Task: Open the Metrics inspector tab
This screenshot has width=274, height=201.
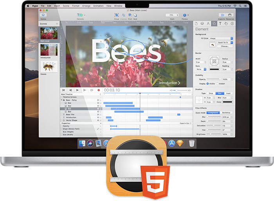Action: coord(208,24)
